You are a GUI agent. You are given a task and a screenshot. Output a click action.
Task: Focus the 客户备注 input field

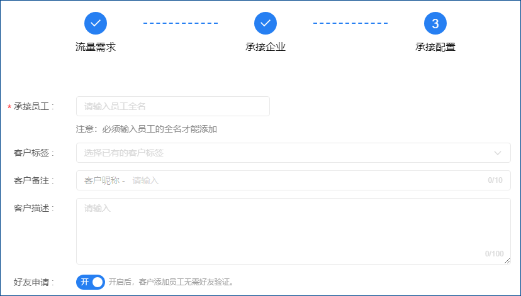(x=293, y=180)
